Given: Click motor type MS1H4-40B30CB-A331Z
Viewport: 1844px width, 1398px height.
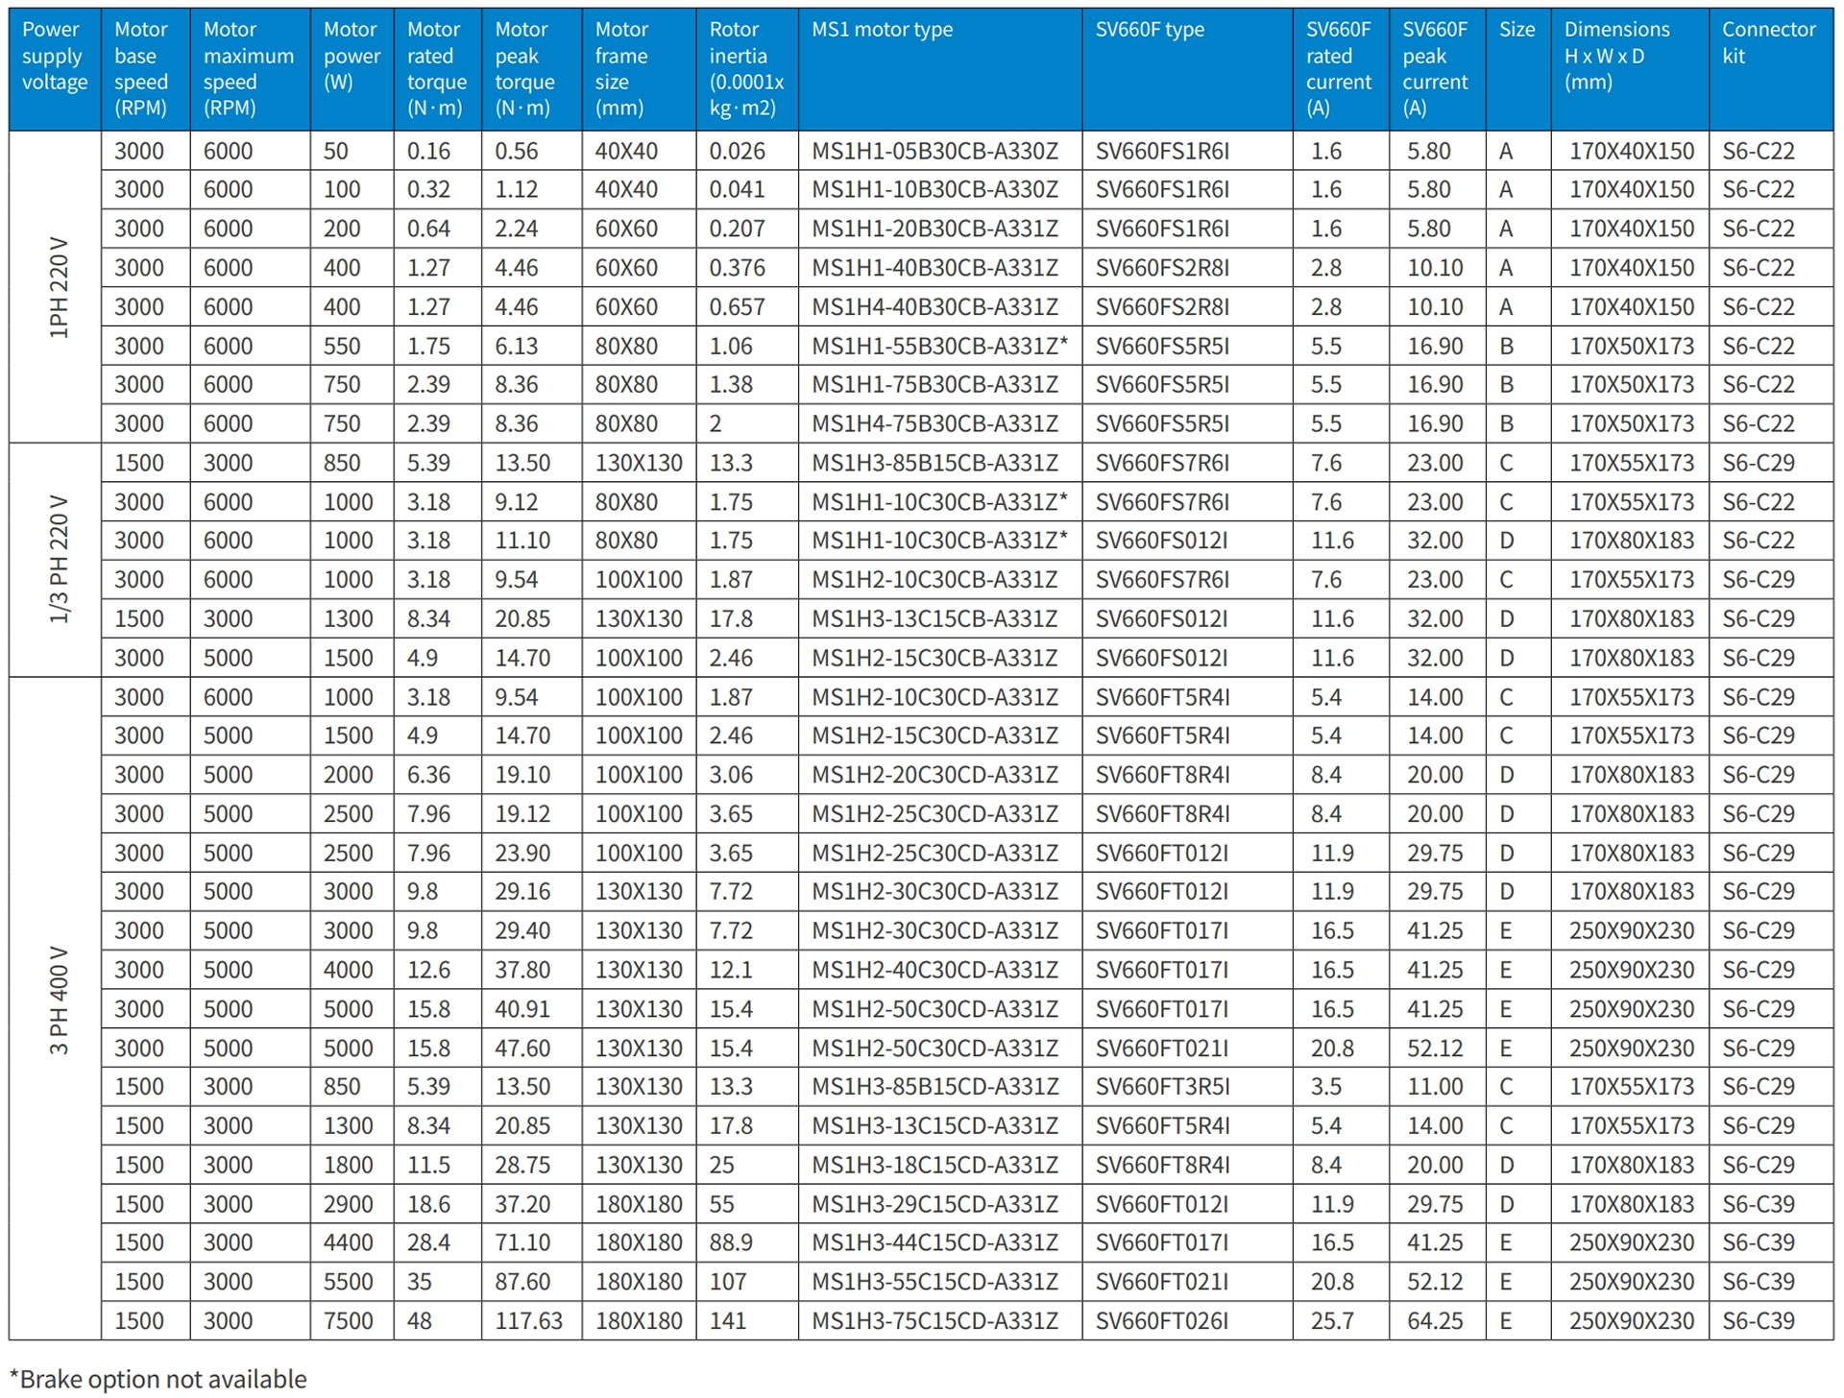Looking at the screenshot, I should click(934, 307).
